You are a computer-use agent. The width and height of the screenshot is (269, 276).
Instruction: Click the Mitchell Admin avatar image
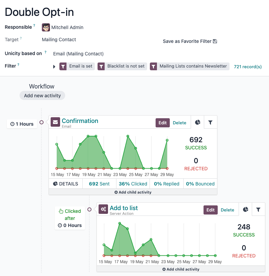click(x=46, y=27)
